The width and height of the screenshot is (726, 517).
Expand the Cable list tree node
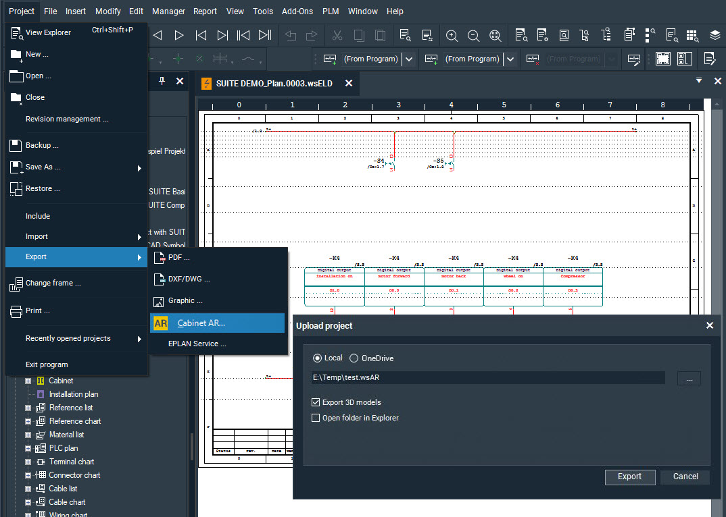click(x=28, y=489)
